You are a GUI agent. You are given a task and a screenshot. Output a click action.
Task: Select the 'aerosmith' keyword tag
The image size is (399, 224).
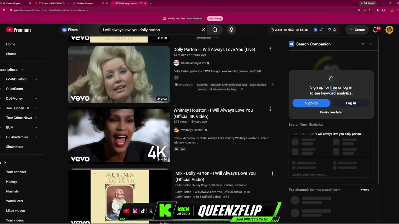[202, 85]
